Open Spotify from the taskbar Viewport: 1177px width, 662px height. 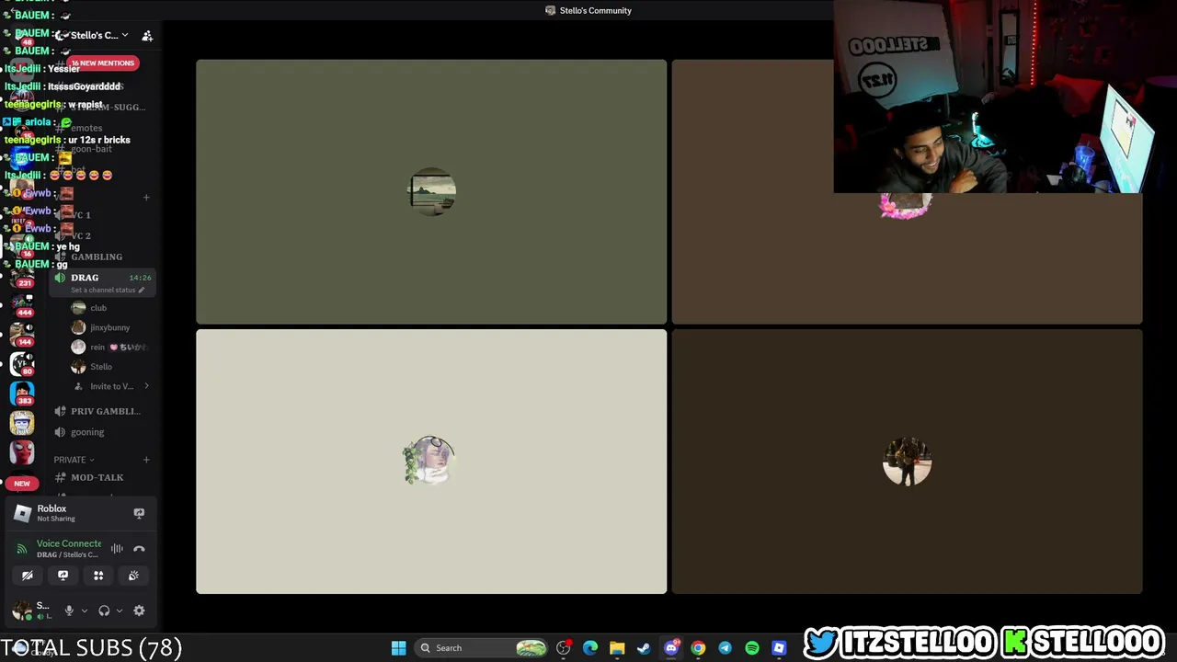coord(752,648)
